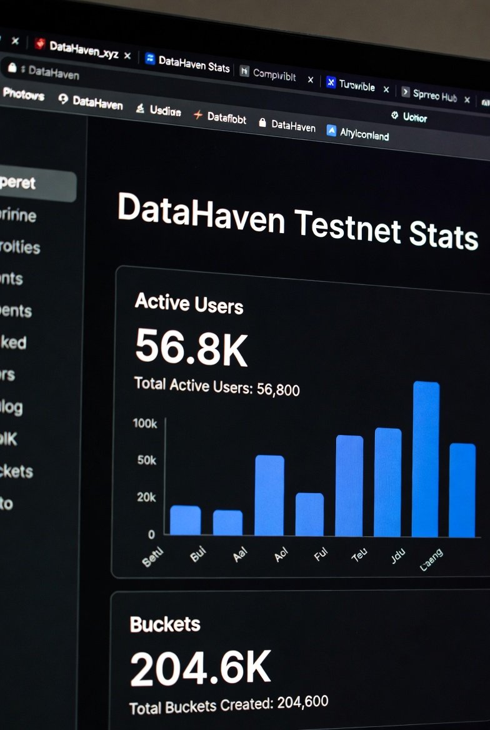Click the 'Active Users' card title
The height and width of the screenshot is (730, 490).
tap(189, 304)
